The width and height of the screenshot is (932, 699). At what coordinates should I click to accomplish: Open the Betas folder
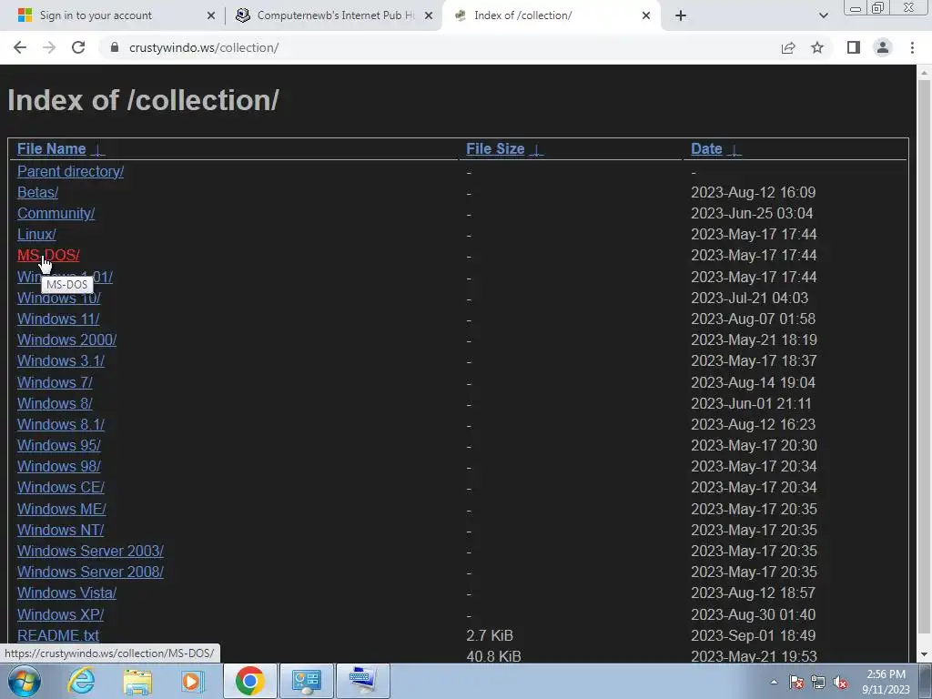(x=37, y=193)
